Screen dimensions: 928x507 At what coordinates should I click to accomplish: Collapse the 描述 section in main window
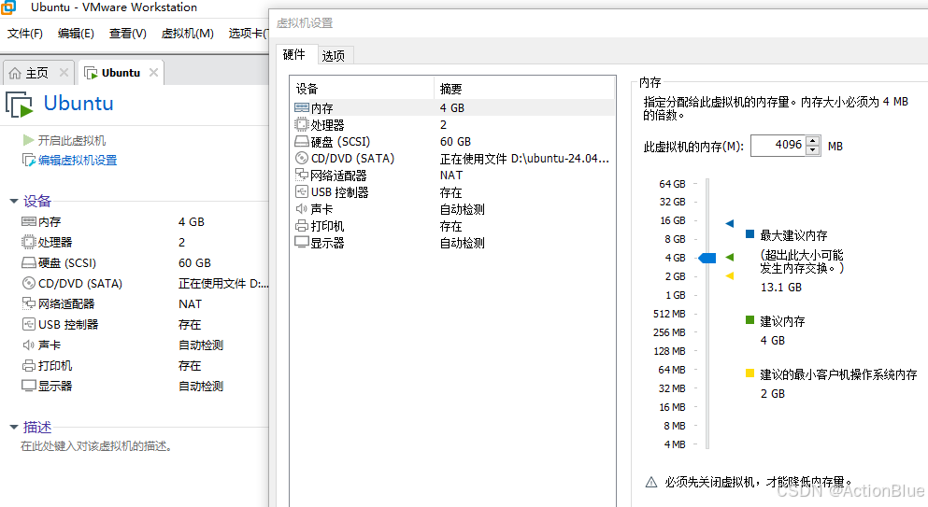point(14,427)
